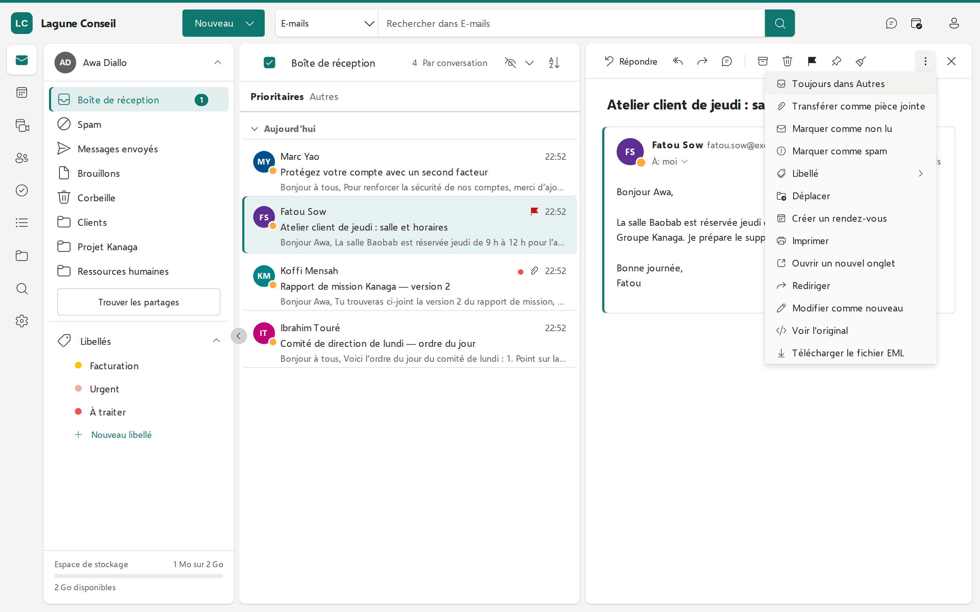Click the Répondre button
Viewport: 980px width, 612px height.
click(x=631, y=61)
